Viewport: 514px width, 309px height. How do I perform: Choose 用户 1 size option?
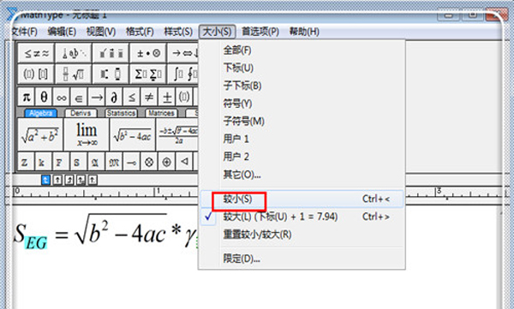click(x=302, y=139)
